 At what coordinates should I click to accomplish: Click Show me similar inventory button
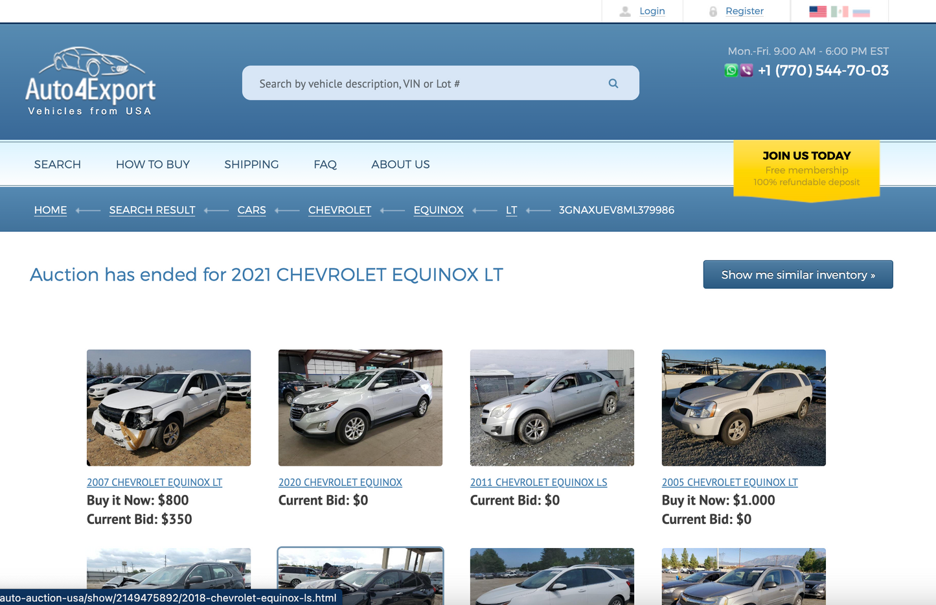tap(798, 275)
